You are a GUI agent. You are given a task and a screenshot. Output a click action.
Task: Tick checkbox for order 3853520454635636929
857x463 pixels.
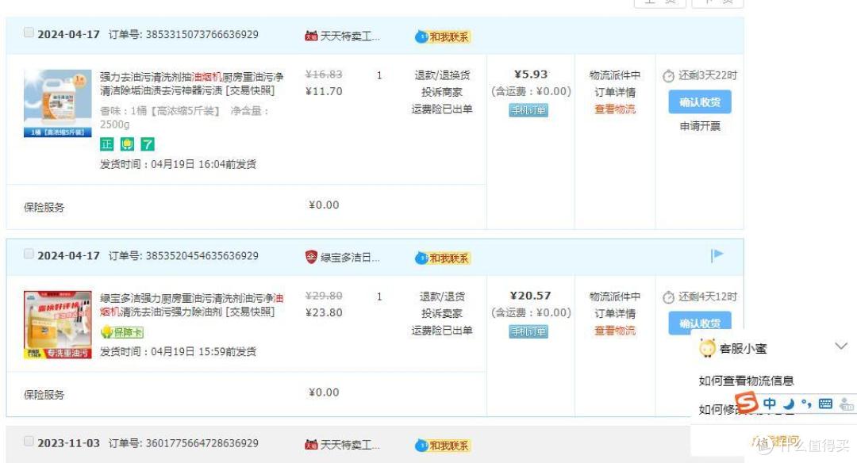29,254
